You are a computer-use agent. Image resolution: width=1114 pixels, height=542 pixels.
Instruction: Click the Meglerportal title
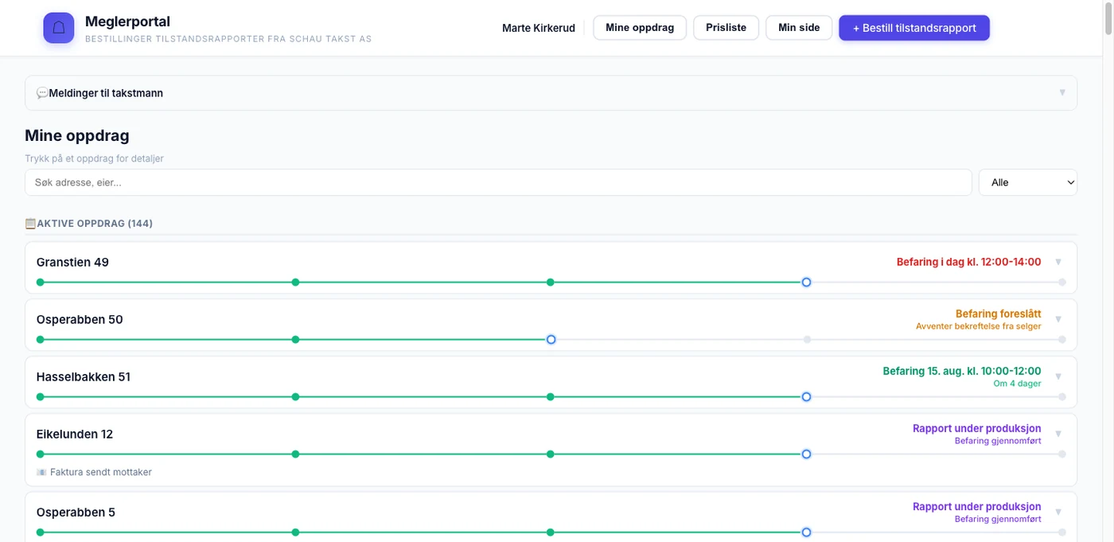[127, 21]
